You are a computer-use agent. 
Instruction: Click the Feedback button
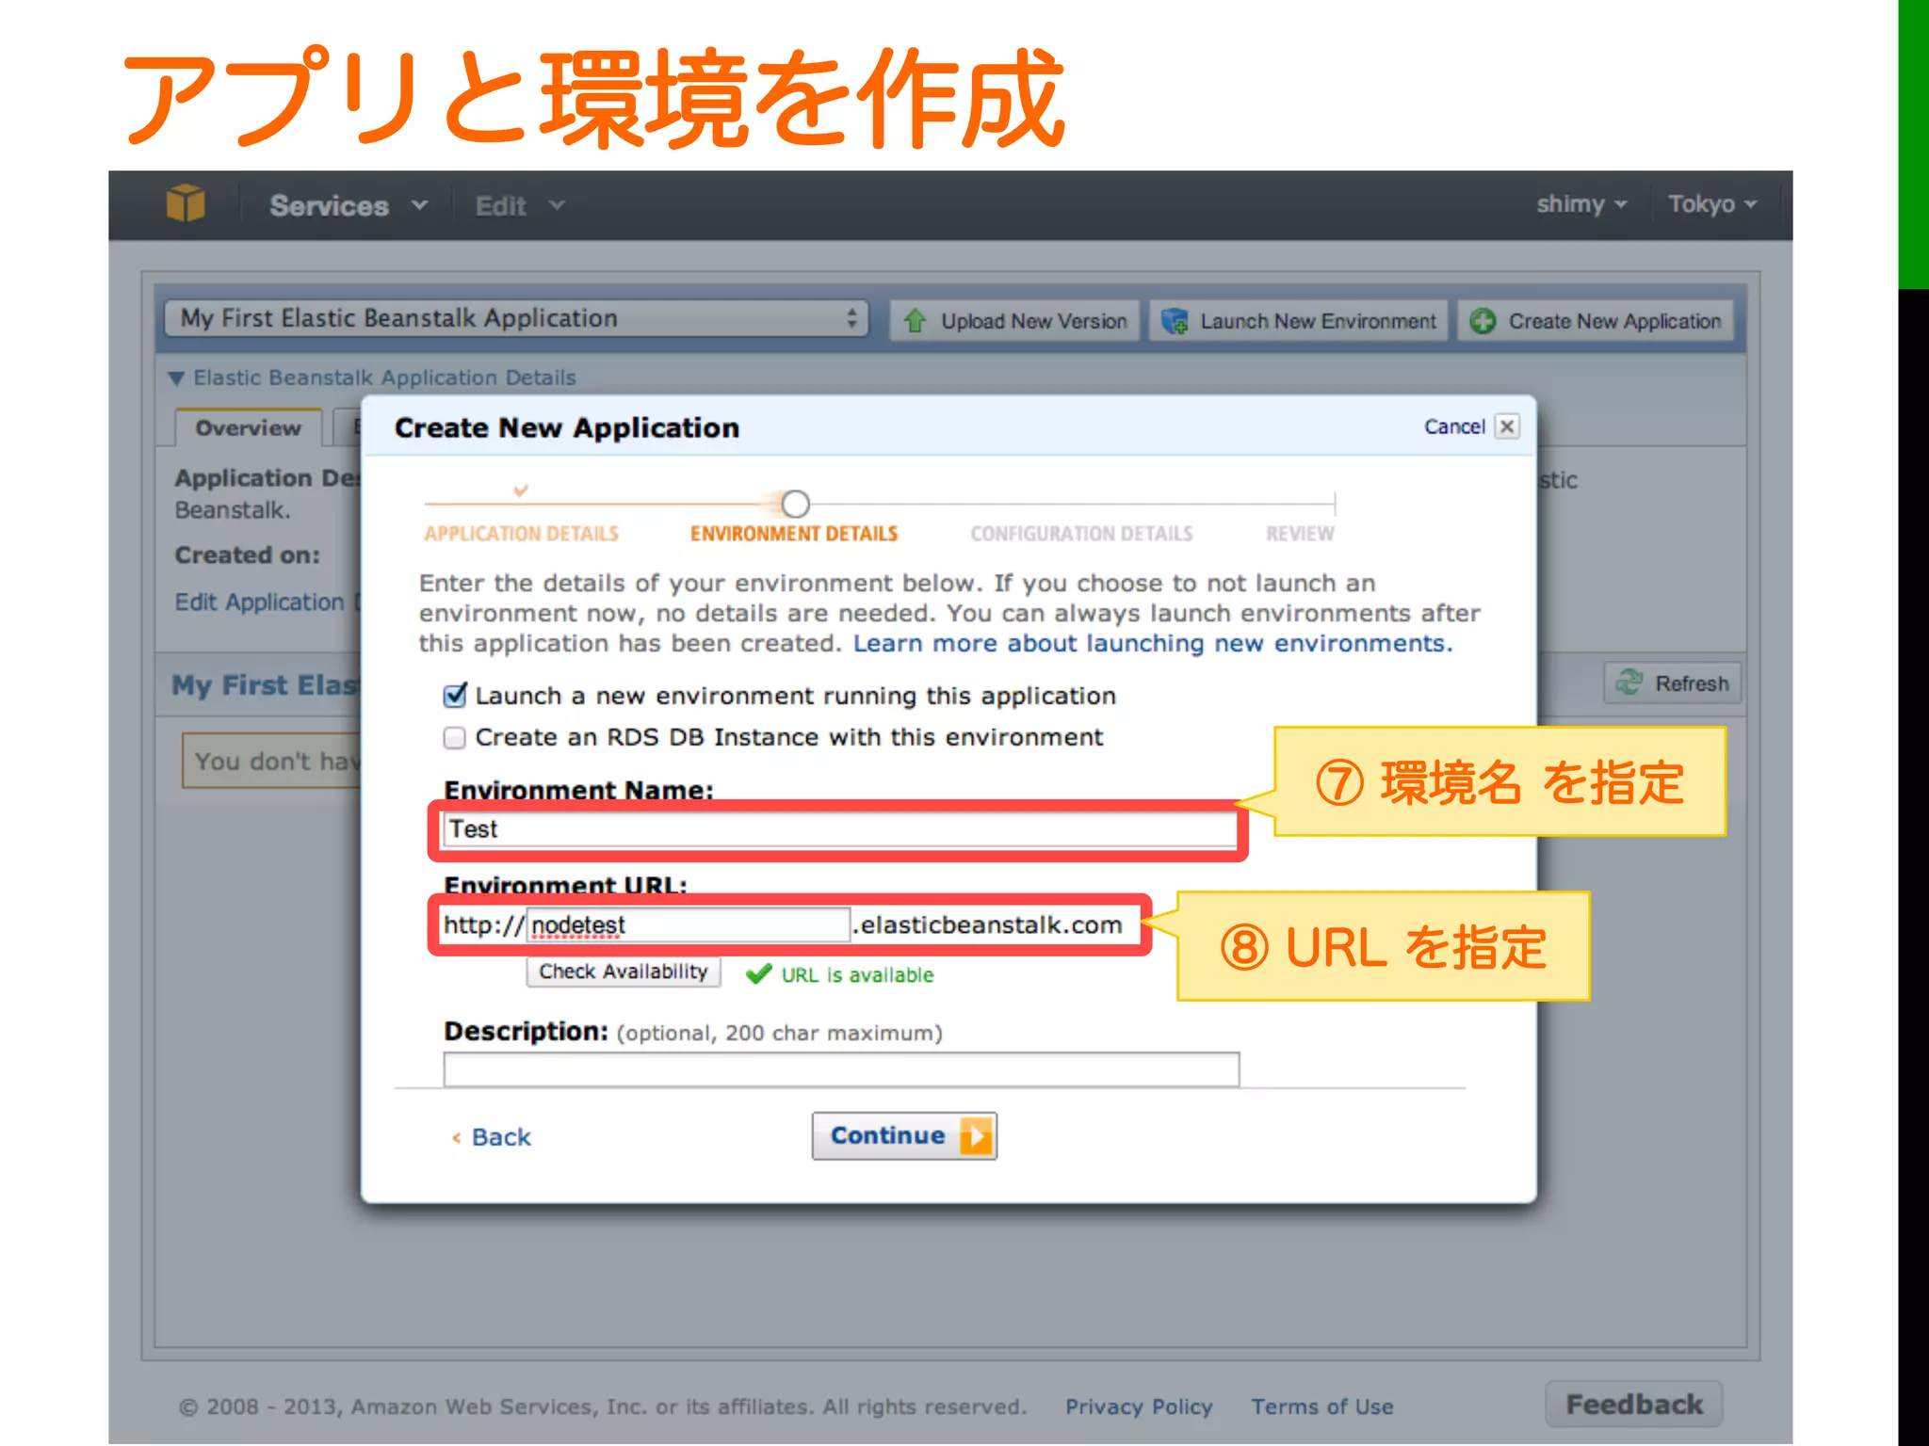(1634, 1405)
